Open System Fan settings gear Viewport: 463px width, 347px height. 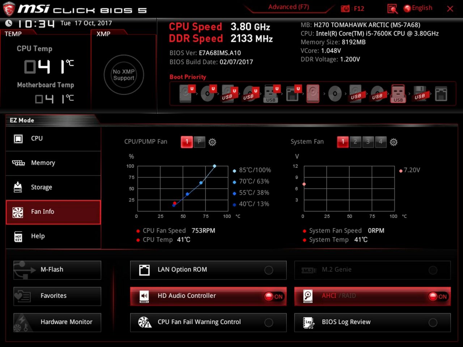(x=394, y=142)
